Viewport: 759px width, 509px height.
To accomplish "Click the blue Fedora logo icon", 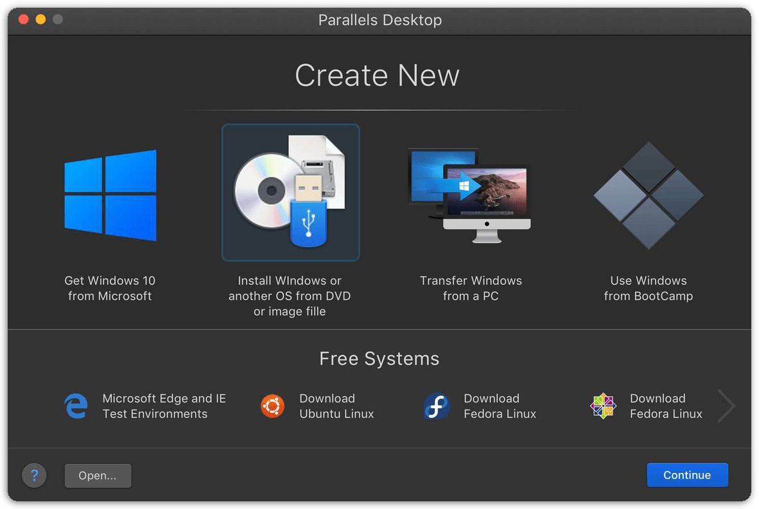I will [437, 406].
